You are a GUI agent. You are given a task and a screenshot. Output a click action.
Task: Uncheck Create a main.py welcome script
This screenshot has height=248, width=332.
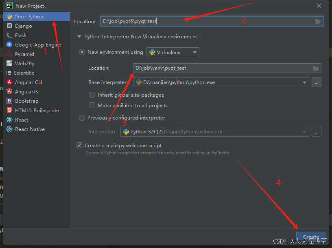pos(79,145)
